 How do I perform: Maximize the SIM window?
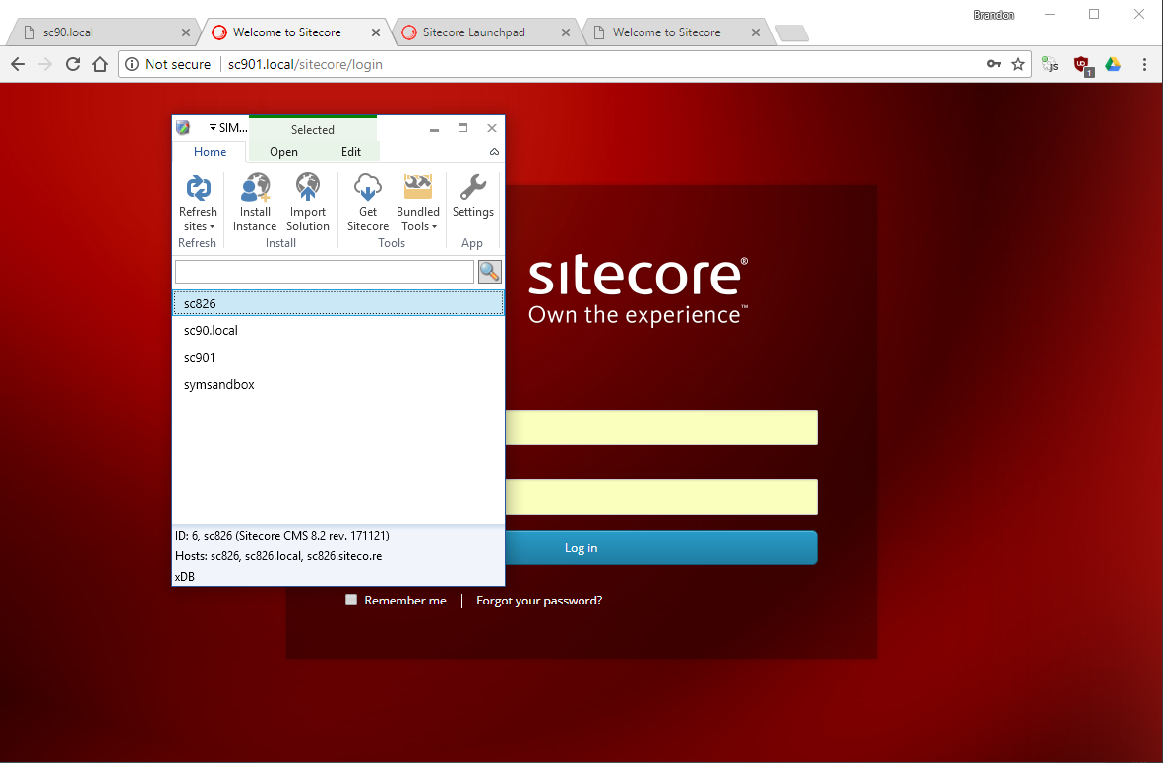(x=462, y=128)
